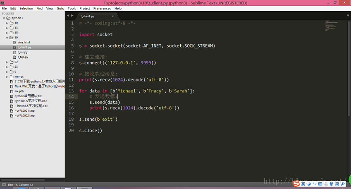Click the sina.html file icon
351x189 pixels.
[x=14, y=43]
